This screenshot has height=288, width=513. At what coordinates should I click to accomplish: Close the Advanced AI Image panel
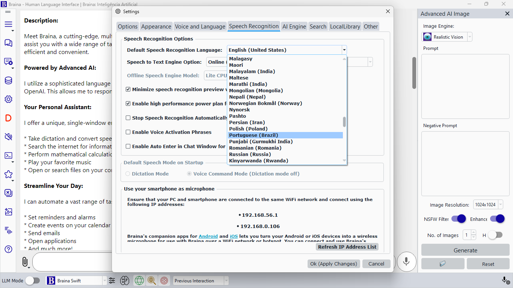(507, 13)
